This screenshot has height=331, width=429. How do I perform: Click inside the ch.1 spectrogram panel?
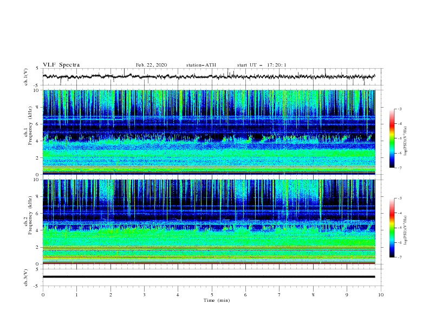[x=209, y=132]
